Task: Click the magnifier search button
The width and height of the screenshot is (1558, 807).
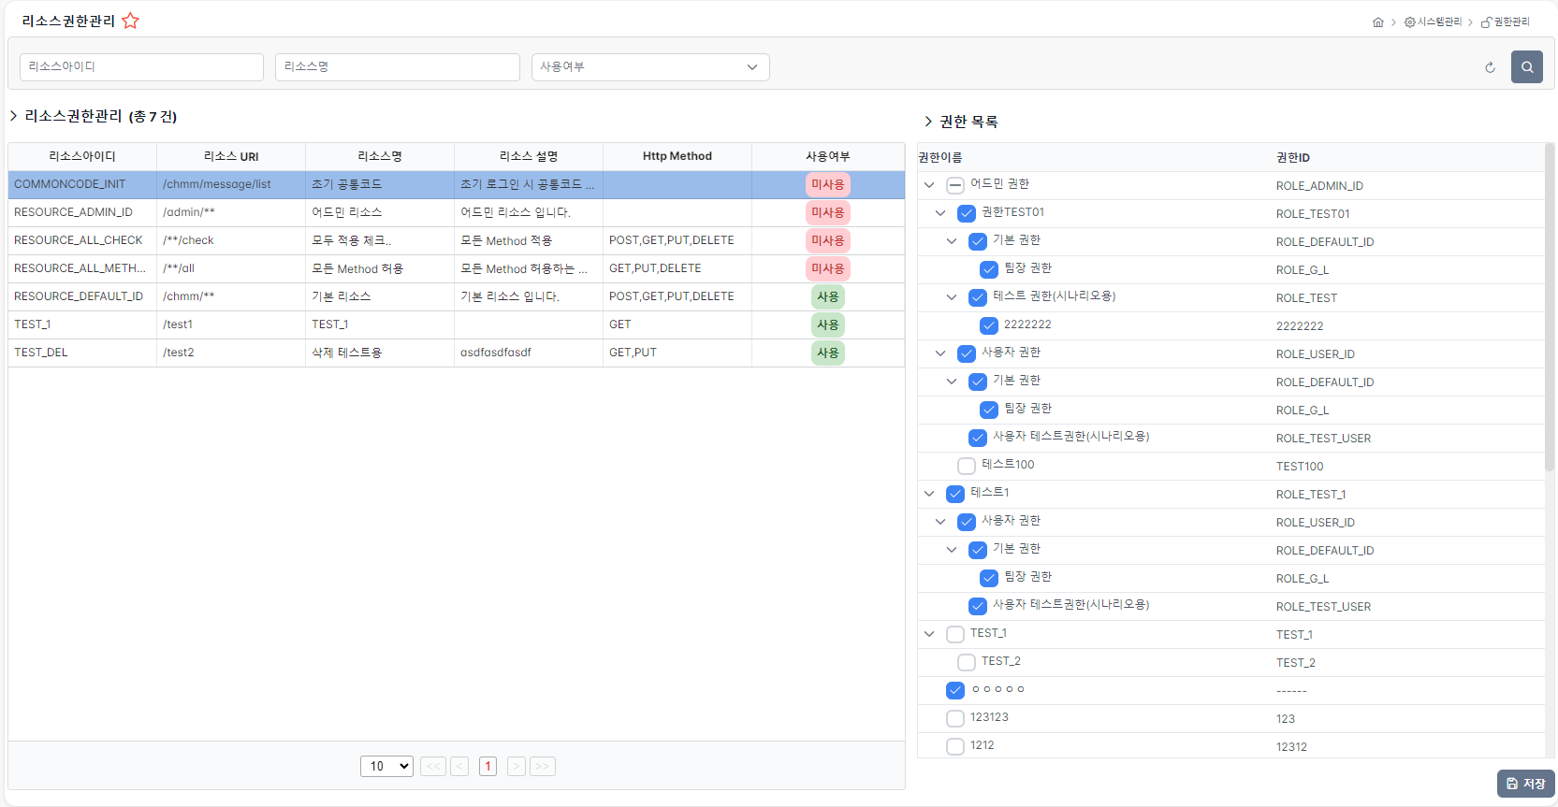Action: click(x=1527, y=67)
